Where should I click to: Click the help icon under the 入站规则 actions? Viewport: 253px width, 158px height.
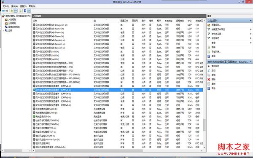click(209, 56)
